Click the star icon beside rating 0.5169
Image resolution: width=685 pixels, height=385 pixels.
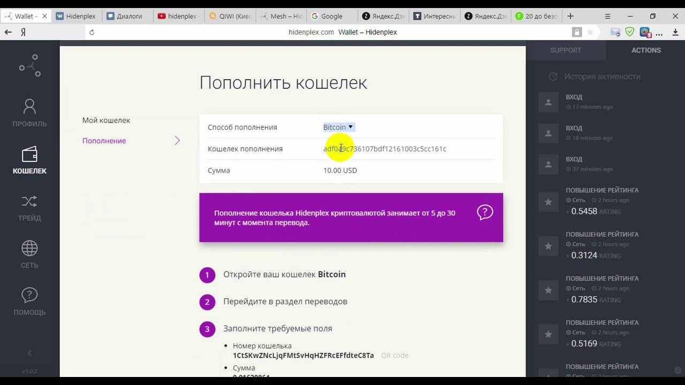548,334
